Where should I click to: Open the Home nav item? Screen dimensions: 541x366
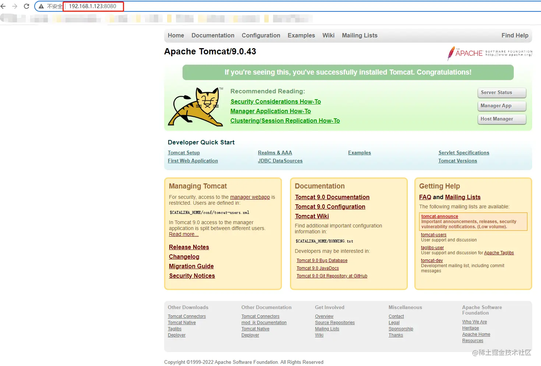point(176,35)
